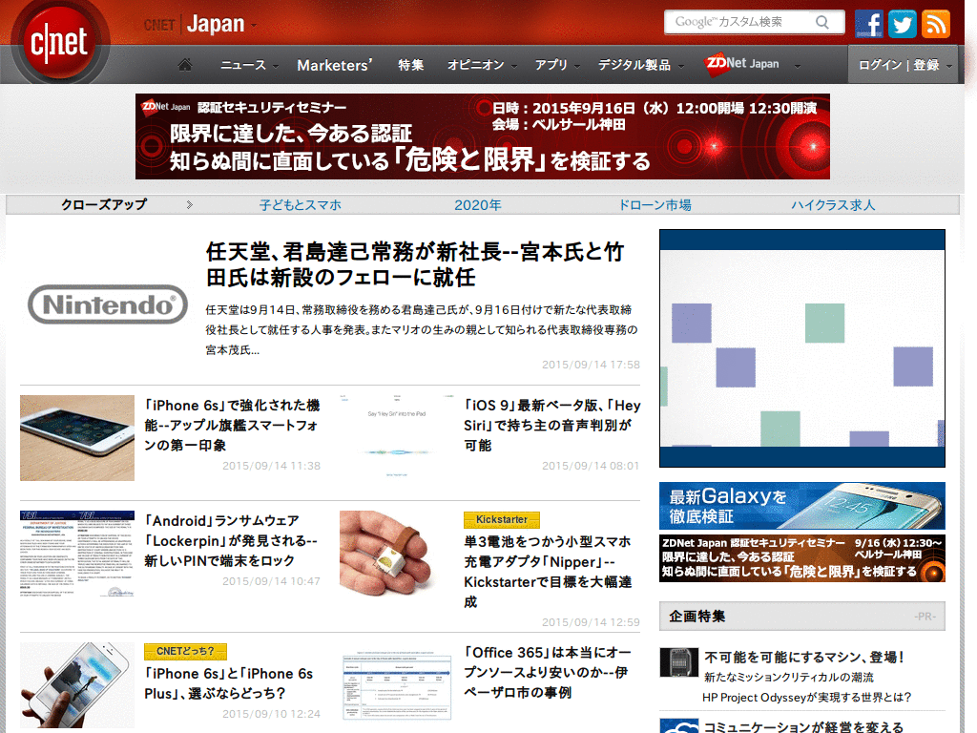The height and width of the screenshot is (733, 977).
Task: Open the iPhone 6s vs 6s Plus article
Action: click(229, 683)
